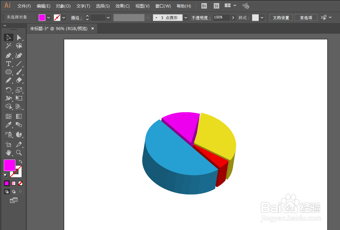
Task: Pick the Scale tool
Action: (x=19, y=90)
